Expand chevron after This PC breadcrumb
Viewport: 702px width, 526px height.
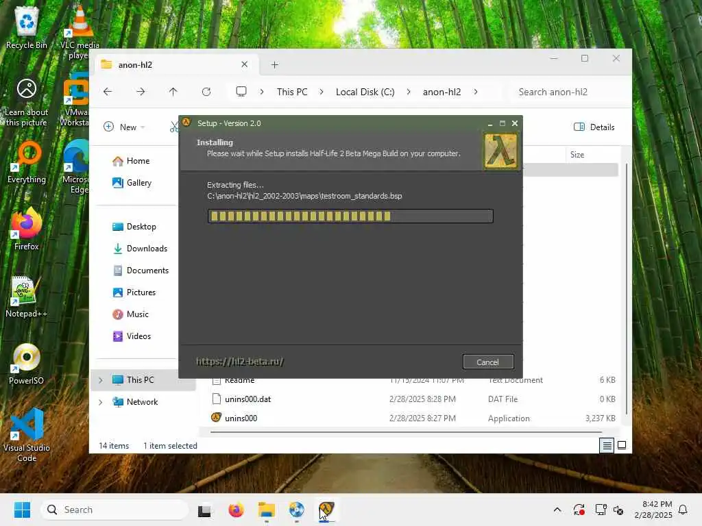click(x=322, y=92)
